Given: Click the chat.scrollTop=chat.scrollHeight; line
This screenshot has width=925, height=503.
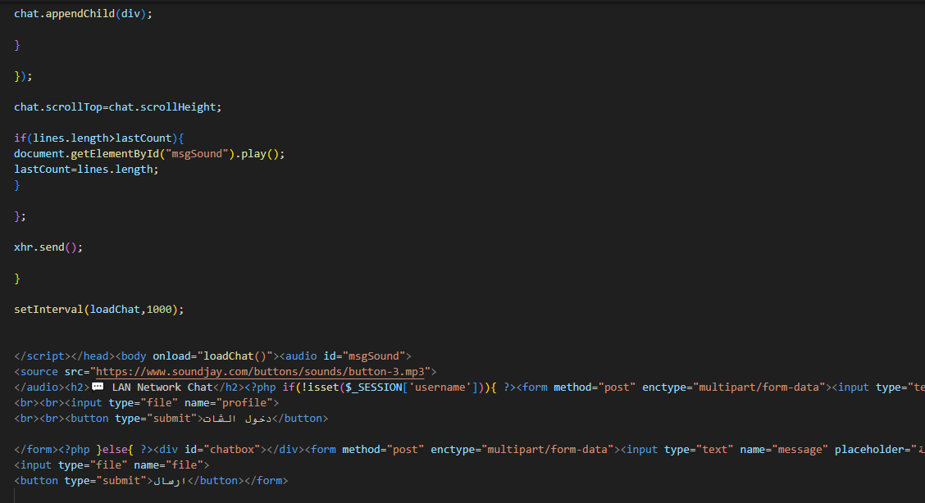Looking at the screenshot, I should pyautogui.click(x=118, y=107).
